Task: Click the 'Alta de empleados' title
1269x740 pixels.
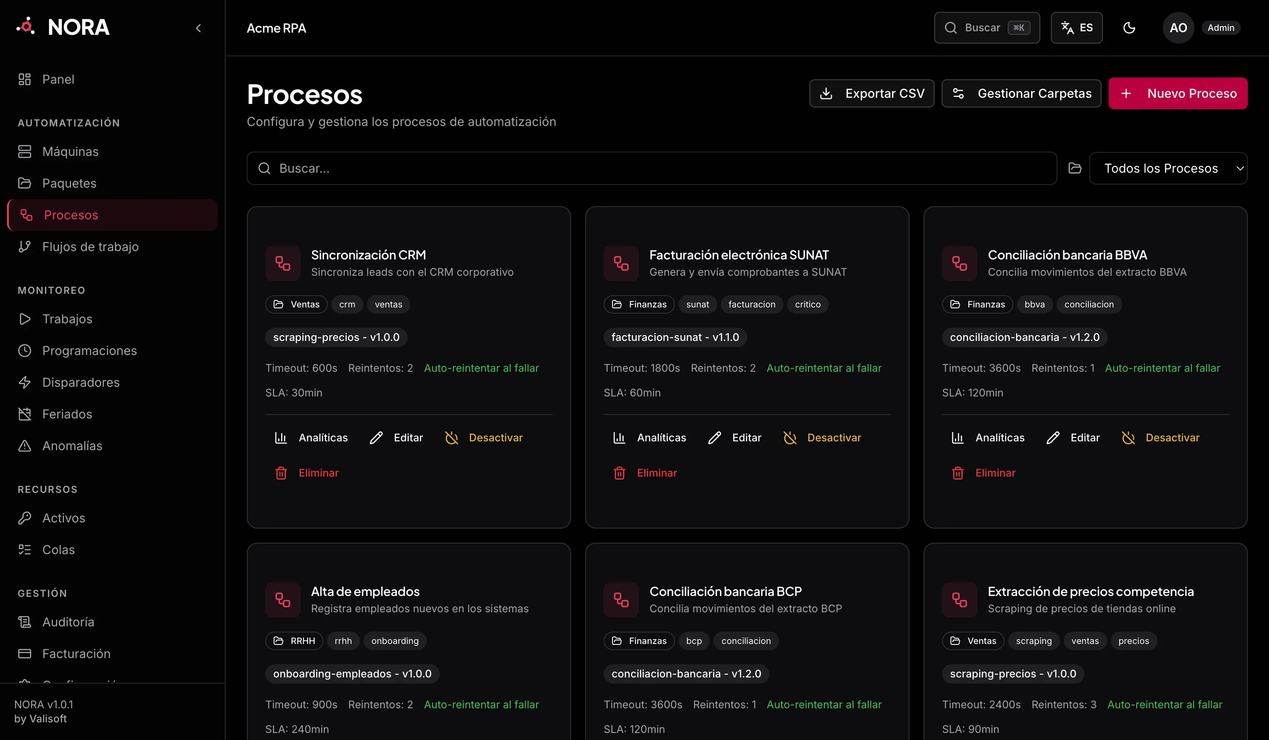Action: (365, 591)
